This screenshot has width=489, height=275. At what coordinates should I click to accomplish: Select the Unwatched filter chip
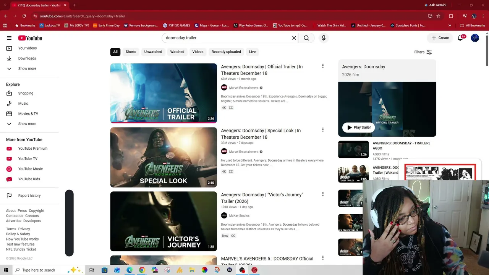(153, 52)
